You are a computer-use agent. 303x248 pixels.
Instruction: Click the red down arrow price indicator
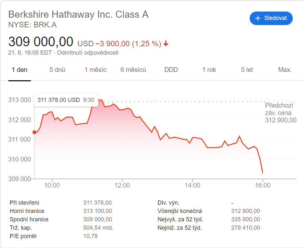(x=166, y=44)
